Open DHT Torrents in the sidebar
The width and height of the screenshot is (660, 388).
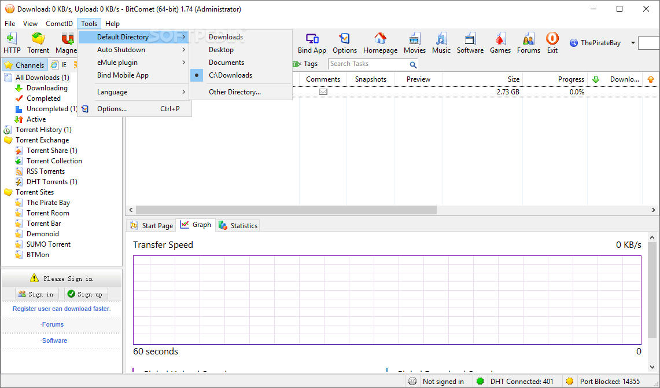(x=52, y=182)
